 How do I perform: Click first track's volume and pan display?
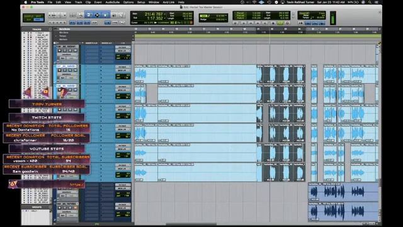tap(123, 57)
